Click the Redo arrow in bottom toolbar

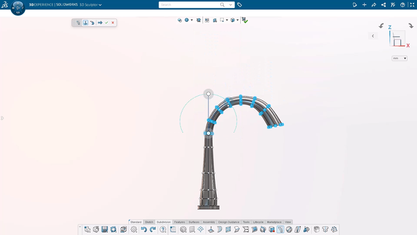click(x=153, y=229)
